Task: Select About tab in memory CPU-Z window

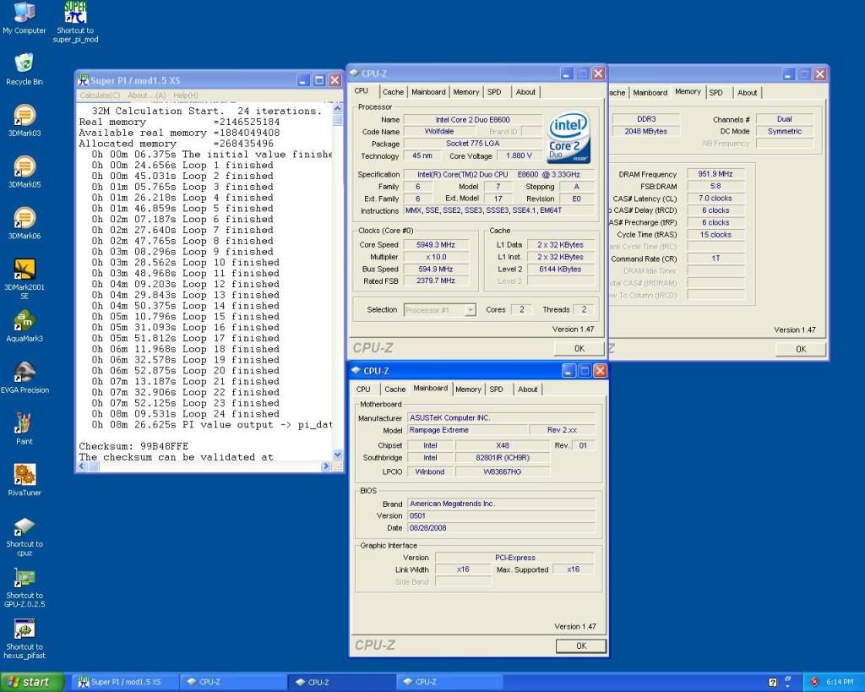Action: 747,93
